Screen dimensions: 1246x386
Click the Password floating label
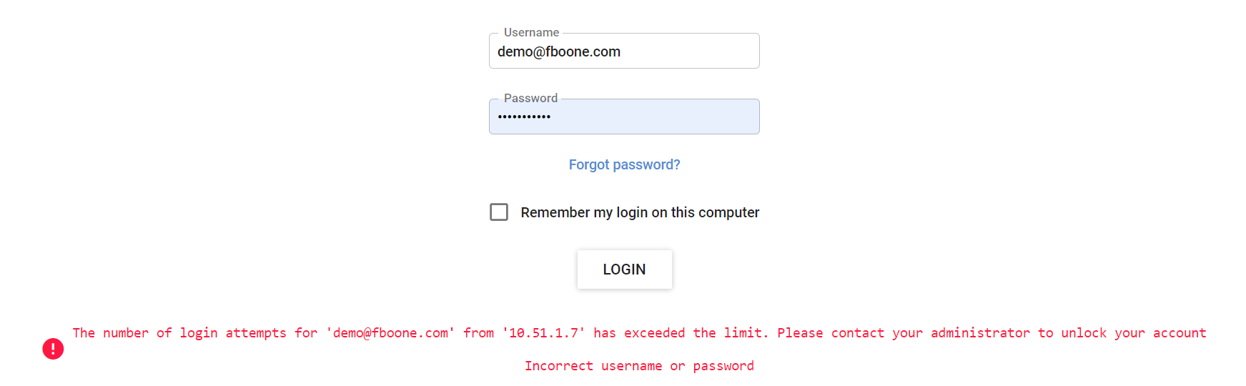[530, 98]
